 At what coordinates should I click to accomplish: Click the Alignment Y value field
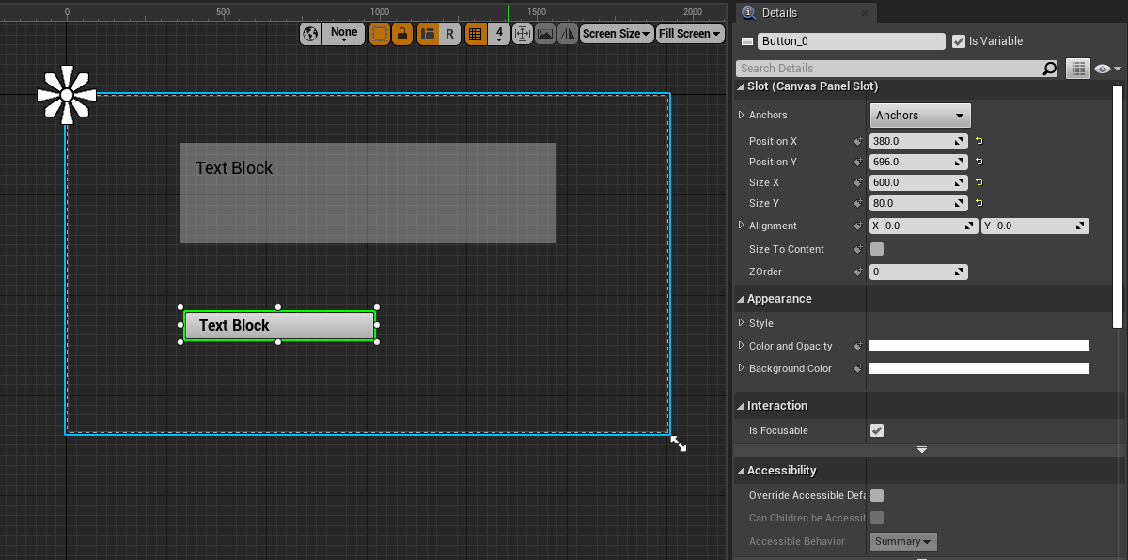coord(1035,226)
